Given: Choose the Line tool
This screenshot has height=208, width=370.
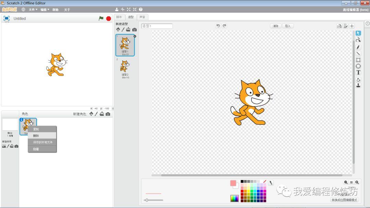Looking at the screenshot, I should point(358,53).
